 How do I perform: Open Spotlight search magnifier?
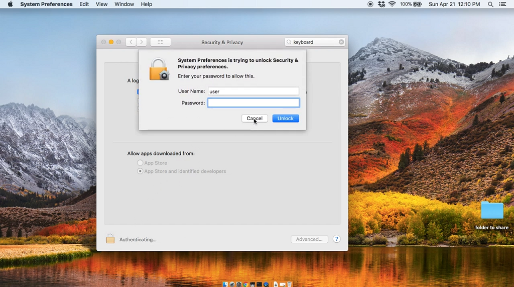point(490,4)
